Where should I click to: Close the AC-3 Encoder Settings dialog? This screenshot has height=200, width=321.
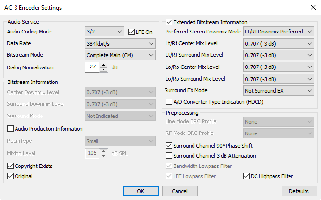click(x=313, y=8)
